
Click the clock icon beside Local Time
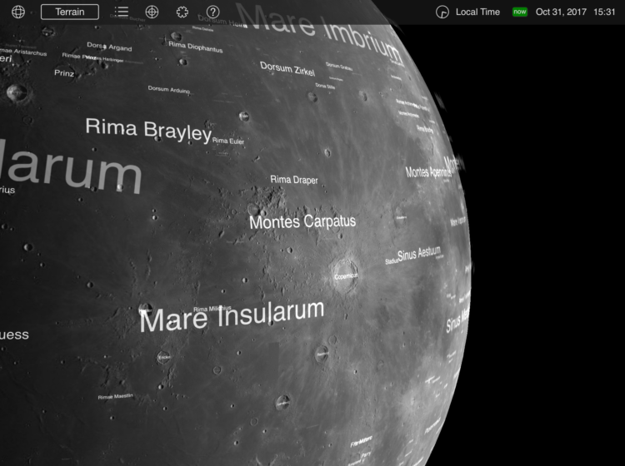pos(442,12)
